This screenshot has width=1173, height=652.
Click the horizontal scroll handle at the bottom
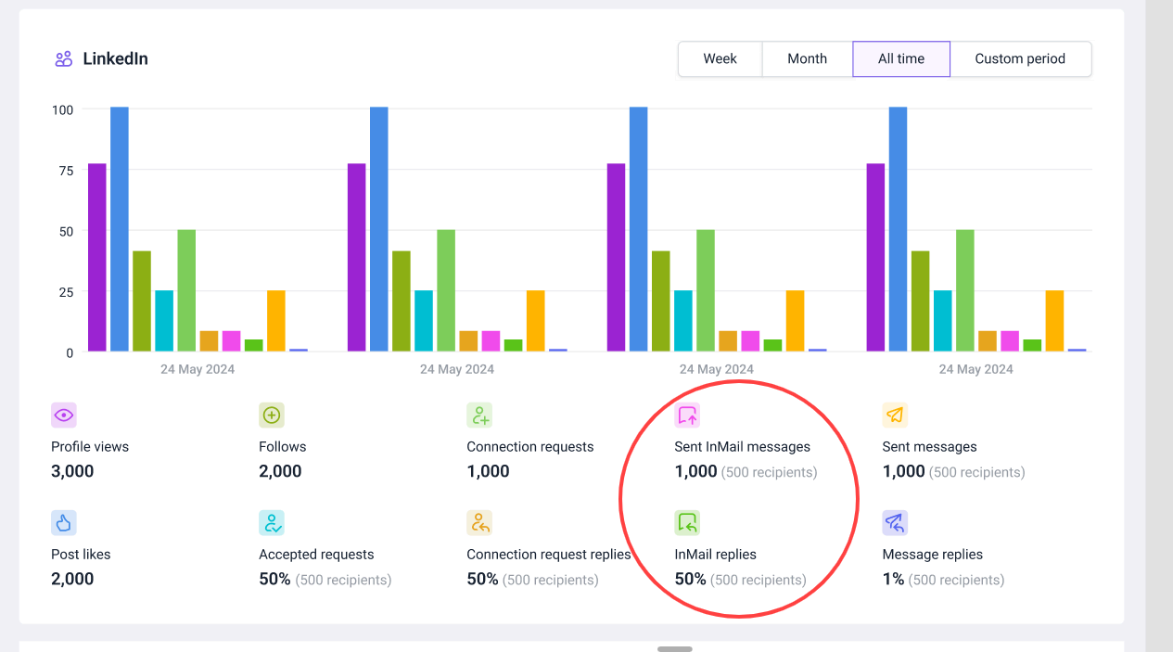tap(675, 649)
